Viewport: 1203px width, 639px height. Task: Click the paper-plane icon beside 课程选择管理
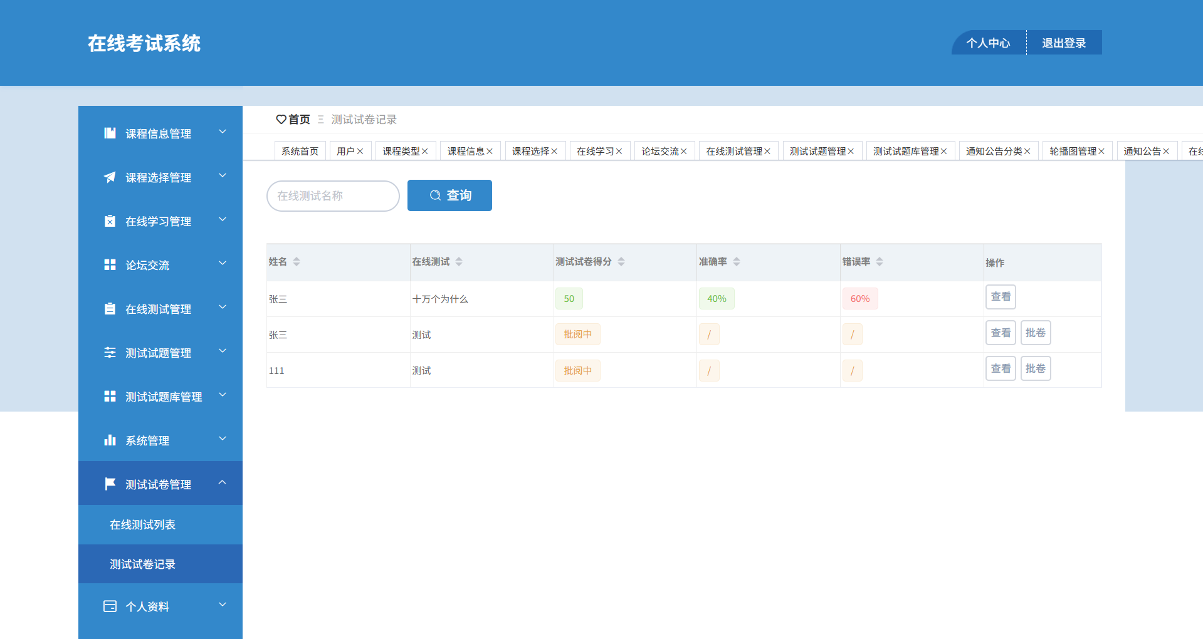(110, 177)
